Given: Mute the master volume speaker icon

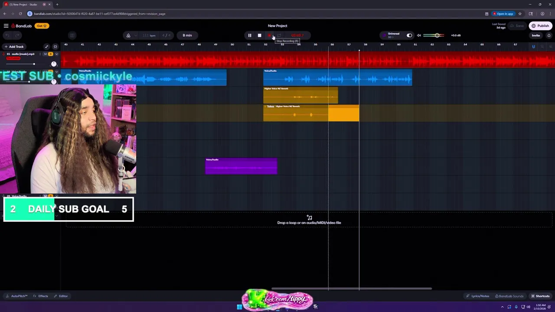Looking at the screenshot, I should pos(419,36).
